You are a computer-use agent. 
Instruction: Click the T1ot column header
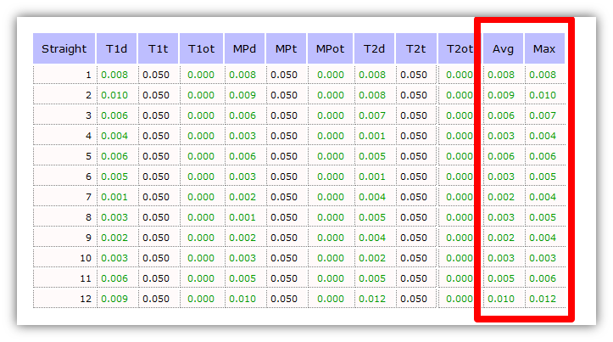click(x=202, y=48)
